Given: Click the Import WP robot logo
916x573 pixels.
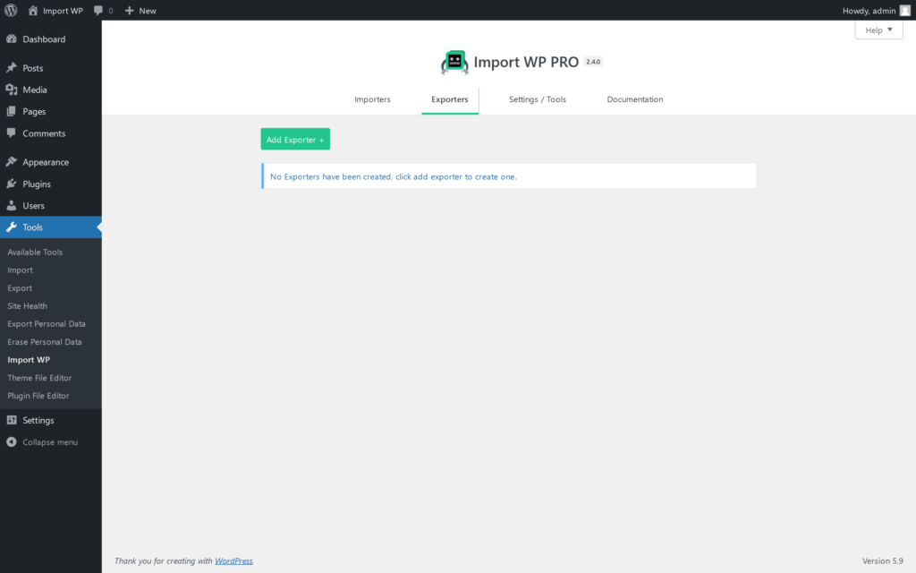Looking at the screenshot, I should pos(454,62).
